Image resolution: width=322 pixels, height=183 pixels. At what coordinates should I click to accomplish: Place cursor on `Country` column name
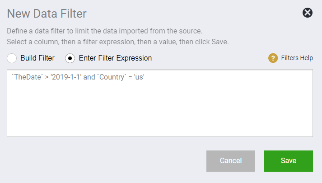tap(112, 77)
